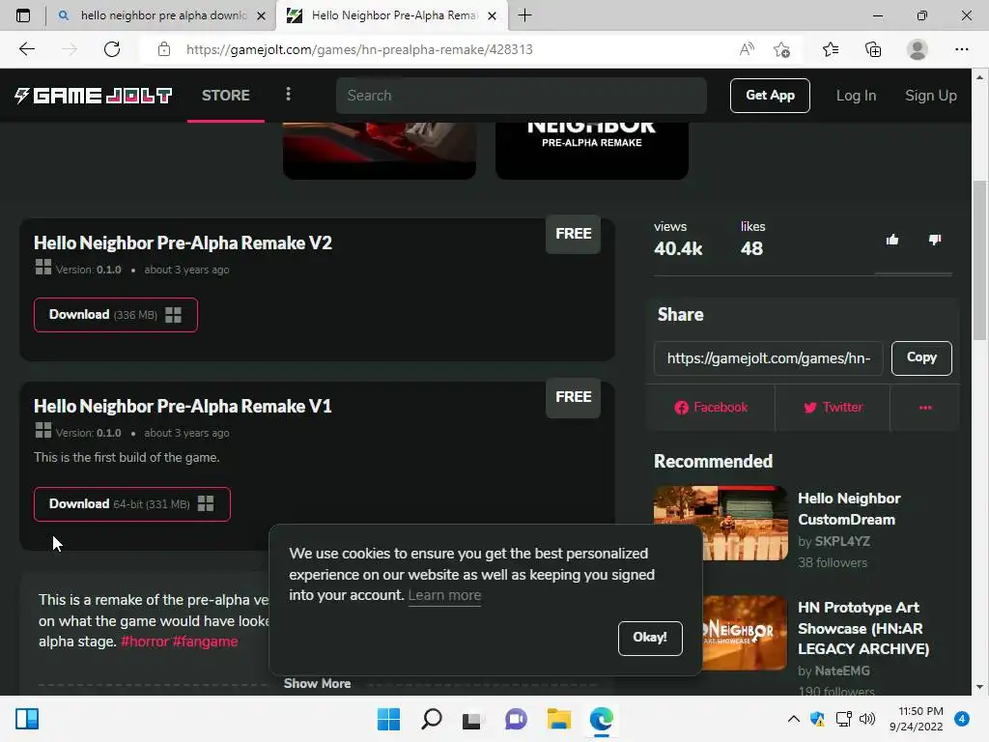Refresh the current page
989x742 pixels.
click(112, 49)
